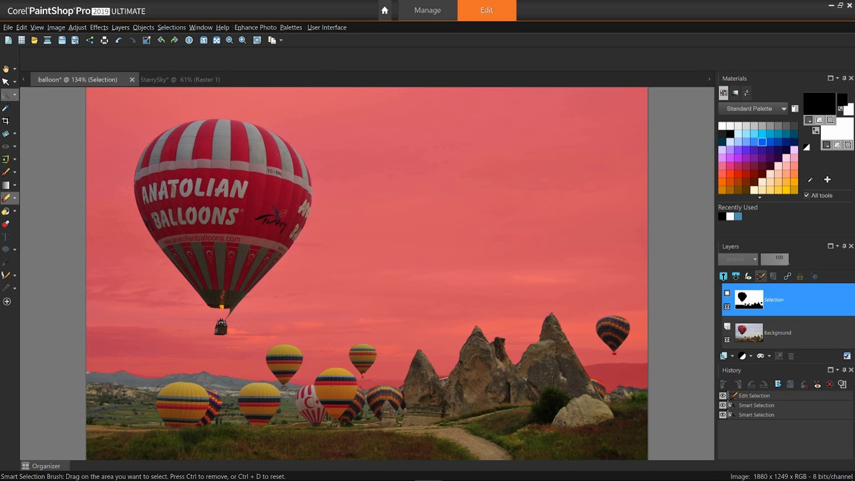Screen dimensions: 855x481
Task: Click the layer opacity field showing 100
Action: [775, 259]
